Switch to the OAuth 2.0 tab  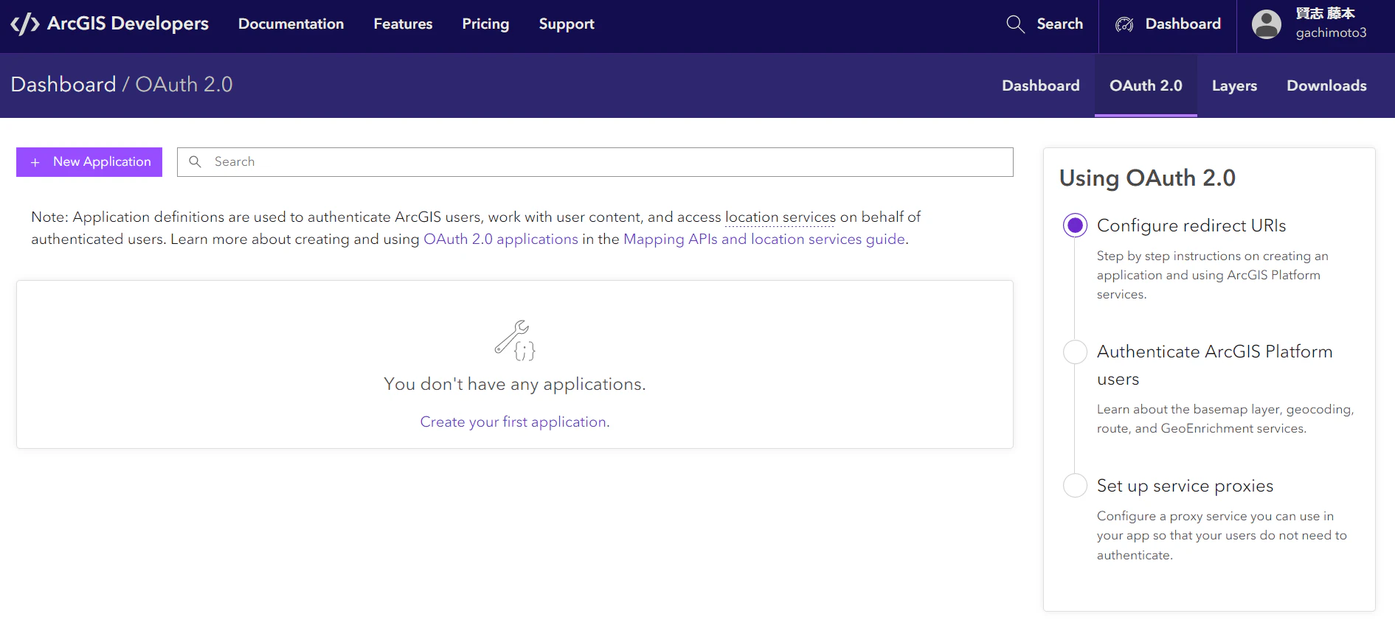point(1146,85)
